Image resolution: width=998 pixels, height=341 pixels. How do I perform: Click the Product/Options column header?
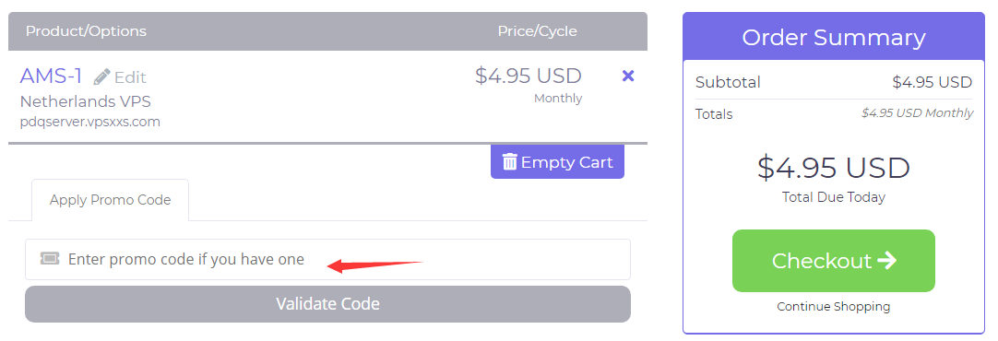[x=86, y=31]
